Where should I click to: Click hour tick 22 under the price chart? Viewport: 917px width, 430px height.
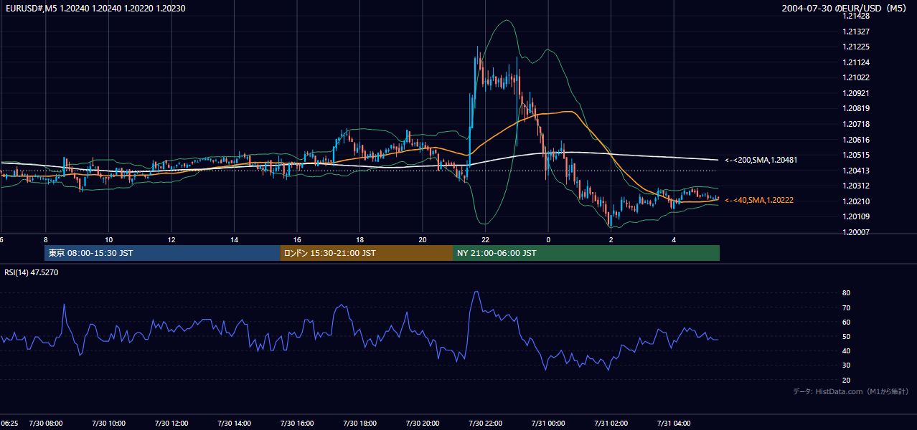(485, 239)
